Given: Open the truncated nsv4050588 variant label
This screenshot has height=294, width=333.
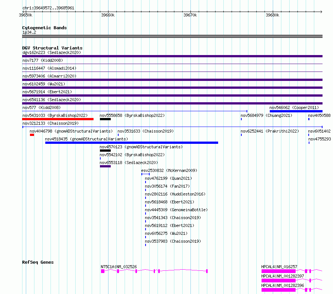Looking at the screenshot, I should pos(319,115).
